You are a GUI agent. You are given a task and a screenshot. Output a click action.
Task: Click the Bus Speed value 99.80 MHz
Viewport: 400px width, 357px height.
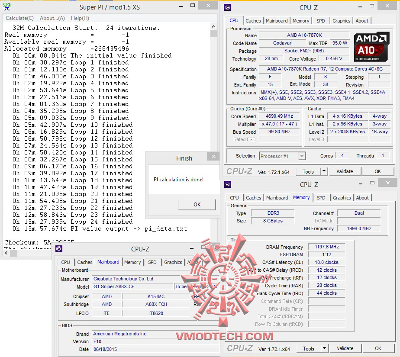pyautogui.click(x=279, y=132)
